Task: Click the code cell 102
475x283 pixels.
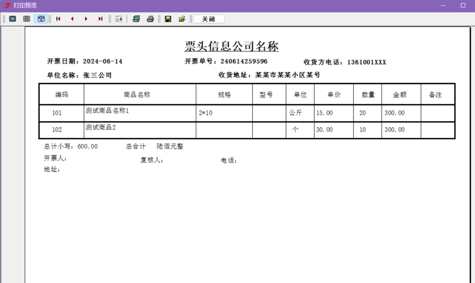Action: tap(57, 130)
